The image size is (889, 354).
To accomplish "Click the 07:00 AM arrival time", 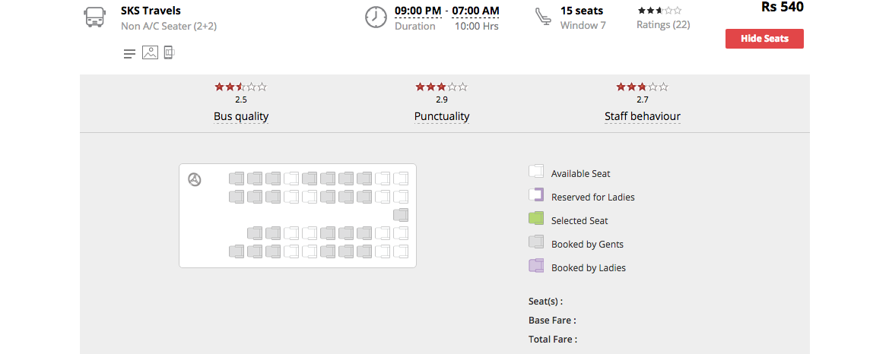I will [x=475, y=11].
